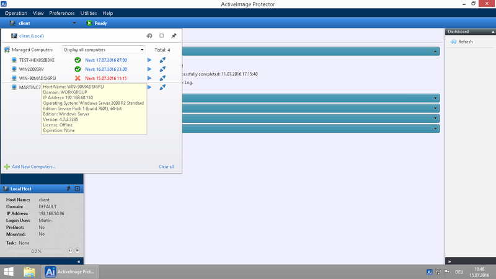
Task: Expand the fourth dashboard section bar
Action: point(435,118)
